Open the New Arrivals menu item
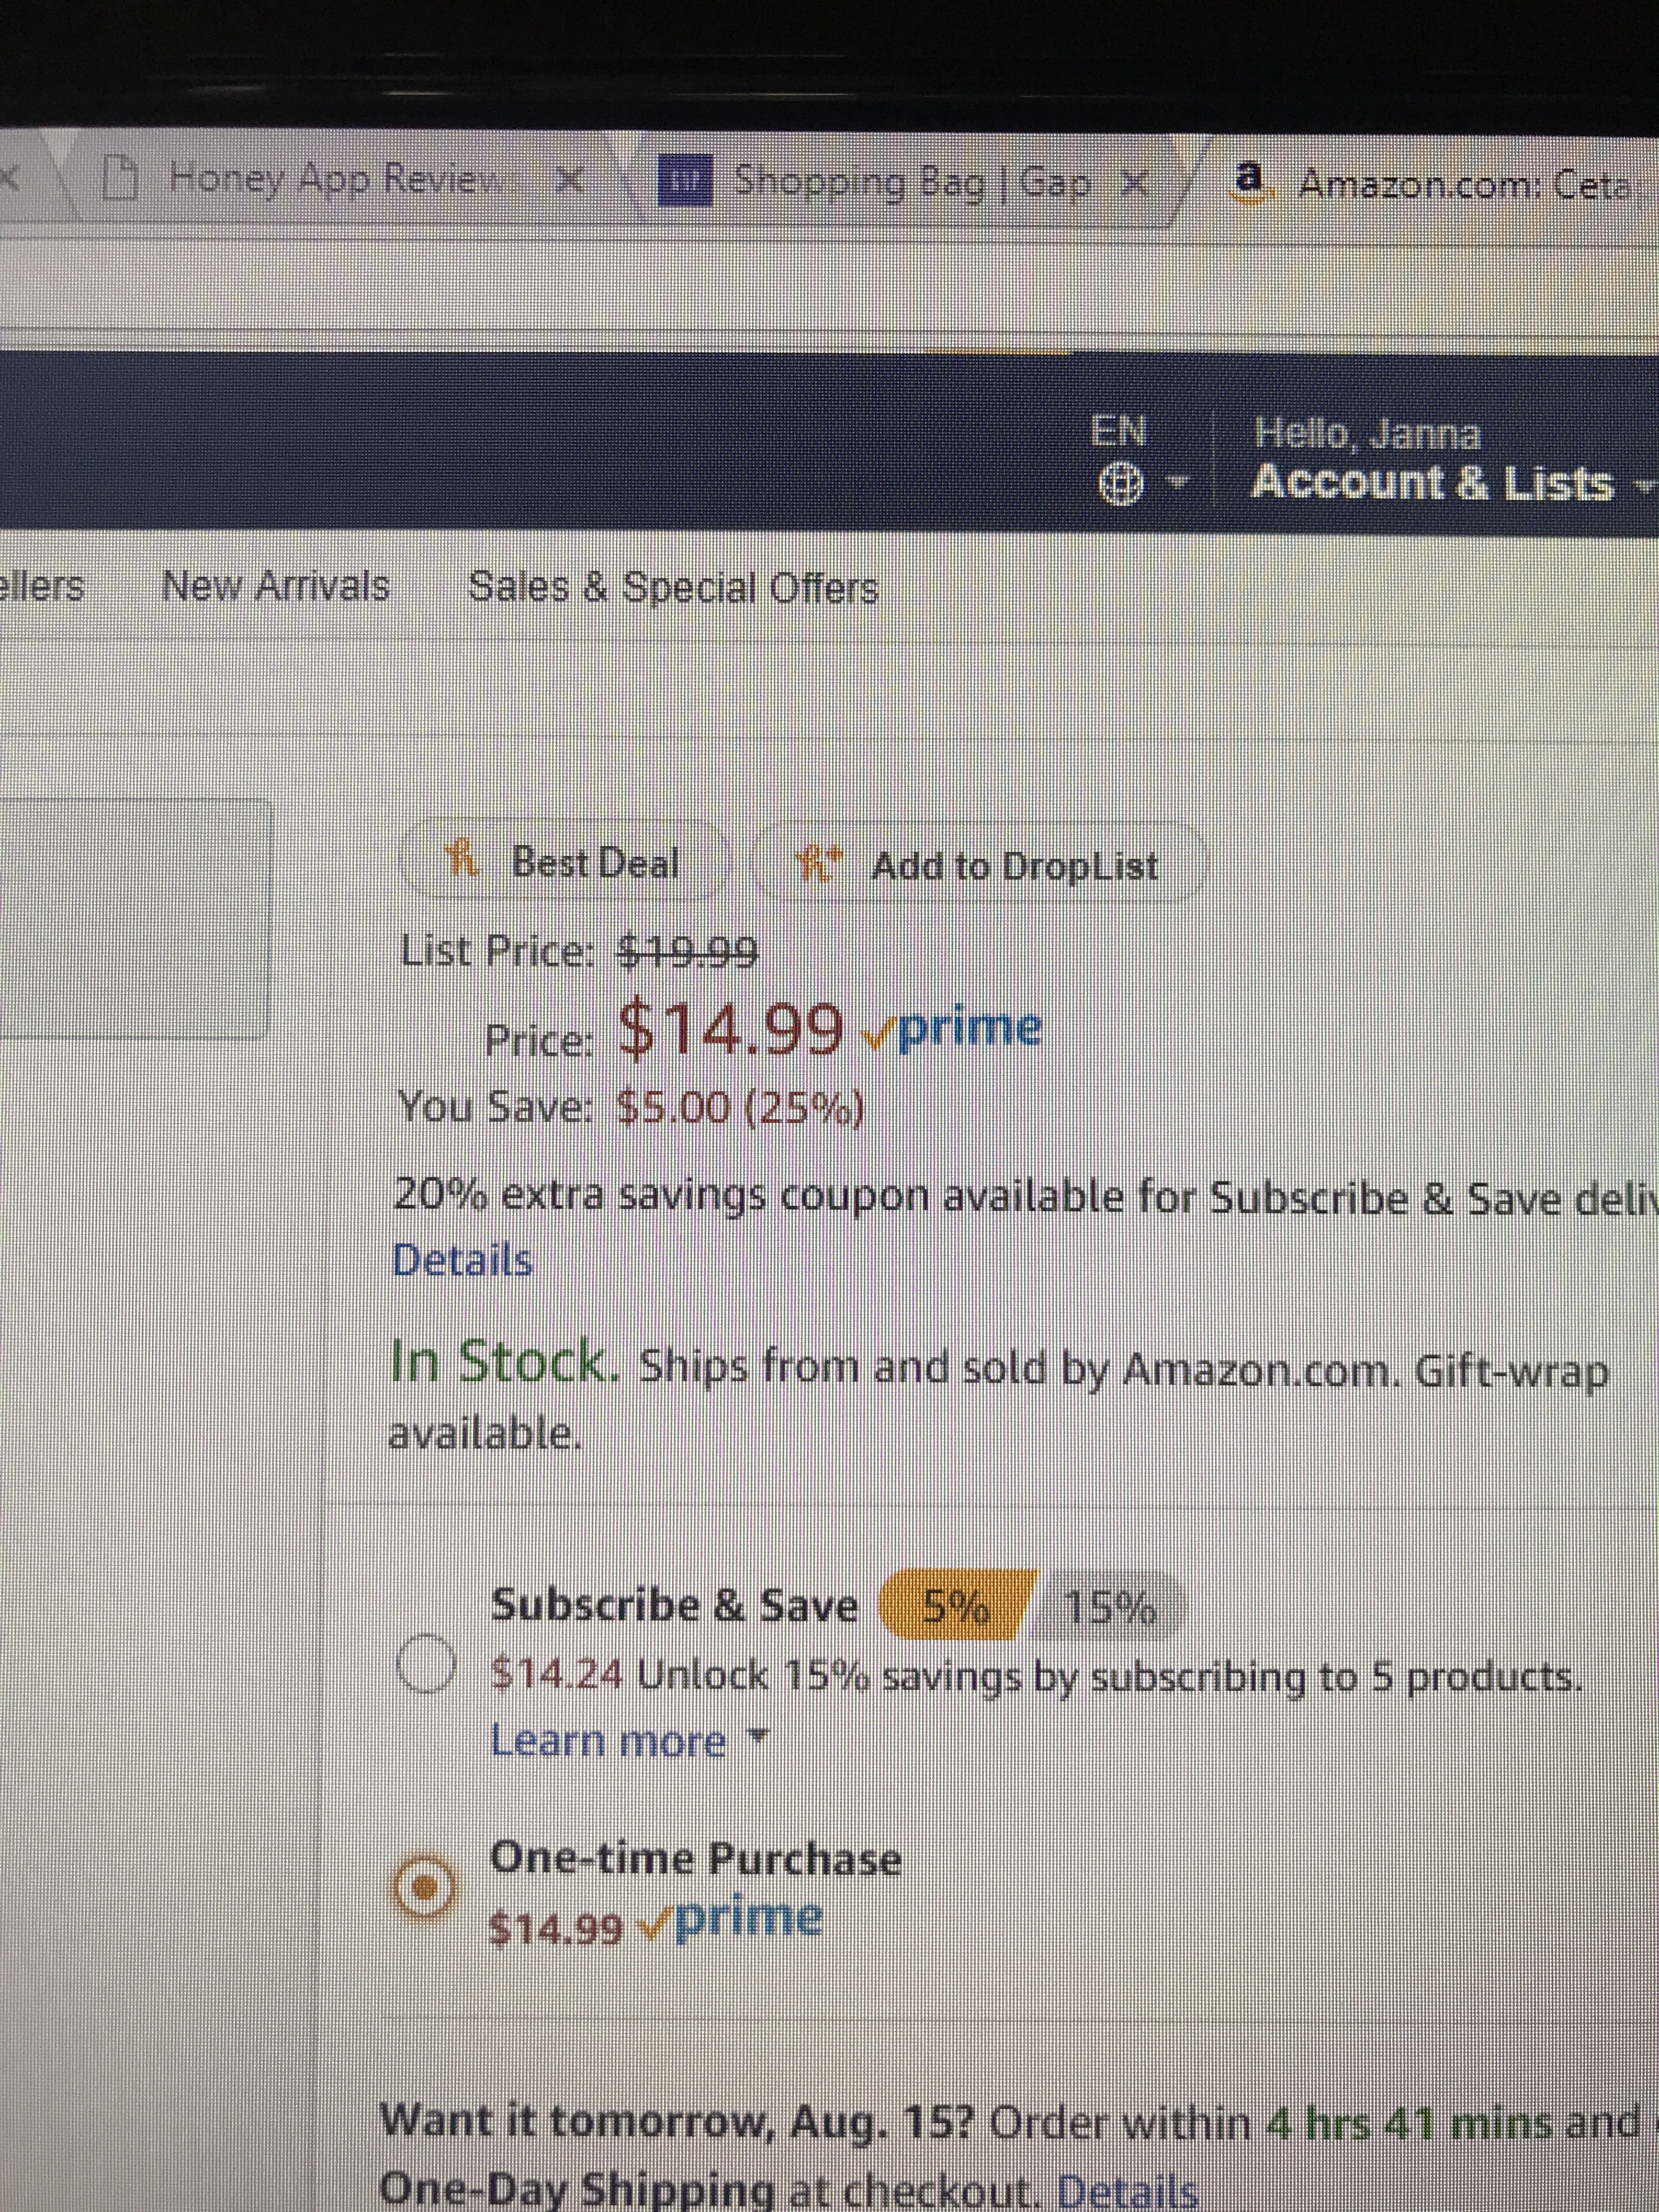 point(275,586)
